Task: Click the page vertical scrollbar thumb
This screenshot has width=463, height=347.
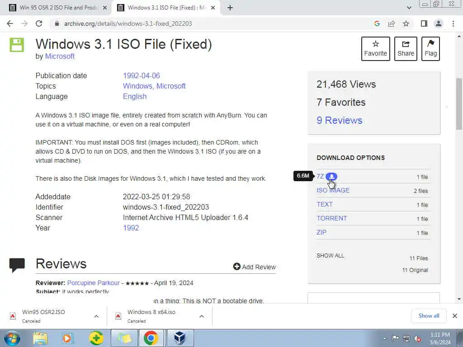Action: [x=459, y=103]
